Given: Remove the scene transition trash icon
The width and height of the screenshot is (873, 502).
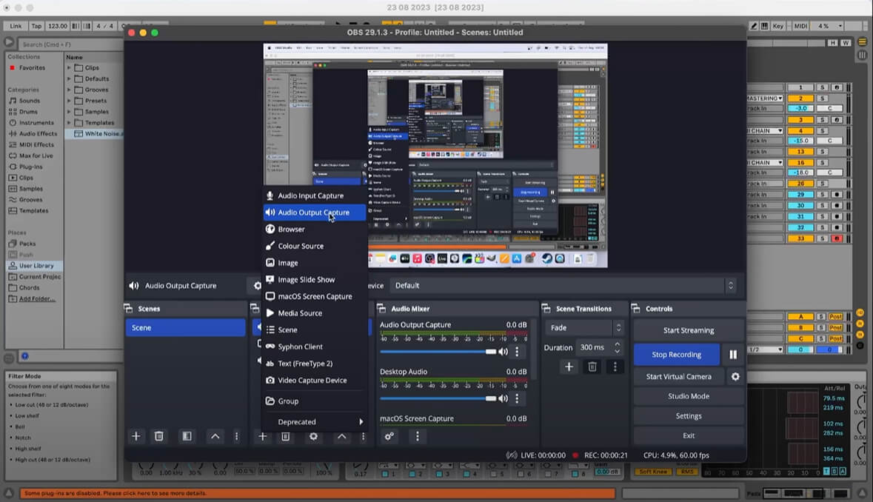Looking at the screenshot, I should 592,367.
